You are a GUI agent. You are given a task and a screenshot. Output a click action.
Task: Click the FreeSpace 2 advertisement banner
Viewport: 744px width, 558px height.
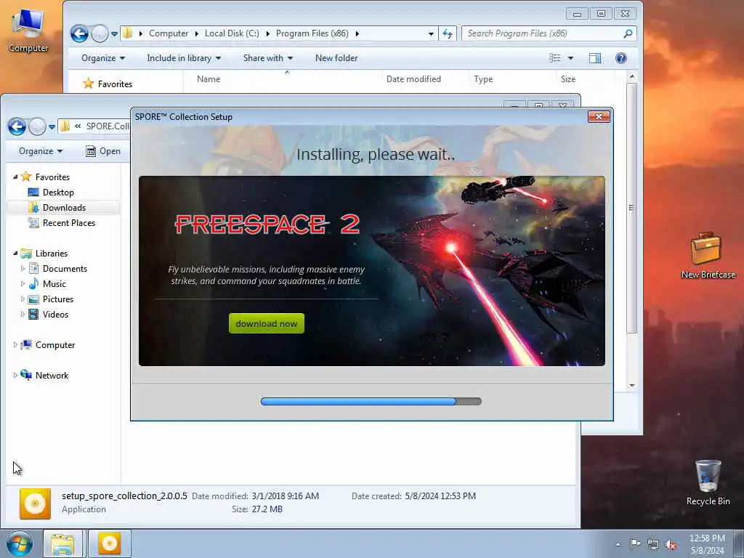click(x=371, y=271)
